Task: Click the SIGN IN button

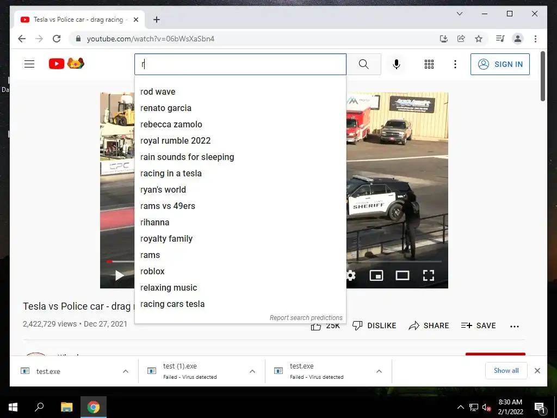Action: tap(500, 64)
